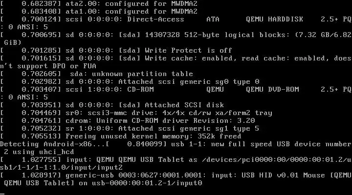Click 'Attached SCSI disk' message
Image resolution: width=352 pixels, height=195 pixels.
tap(184, 105)
